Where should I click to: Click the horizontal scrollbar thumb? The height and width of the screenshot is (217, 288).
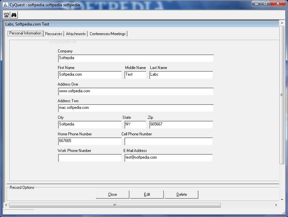pyautogui.click(x=115, y=205)
